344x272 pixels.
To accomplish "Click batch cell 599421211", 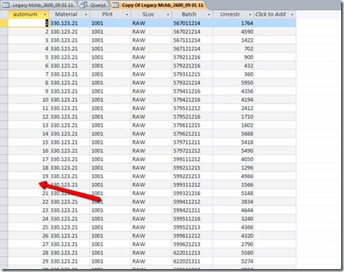I will point(193,210).
